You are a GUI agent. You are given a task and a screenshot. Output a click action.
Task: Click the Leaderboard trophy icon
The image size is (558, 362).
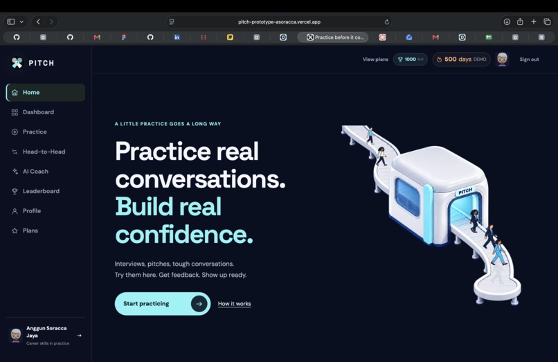[15, 192]
